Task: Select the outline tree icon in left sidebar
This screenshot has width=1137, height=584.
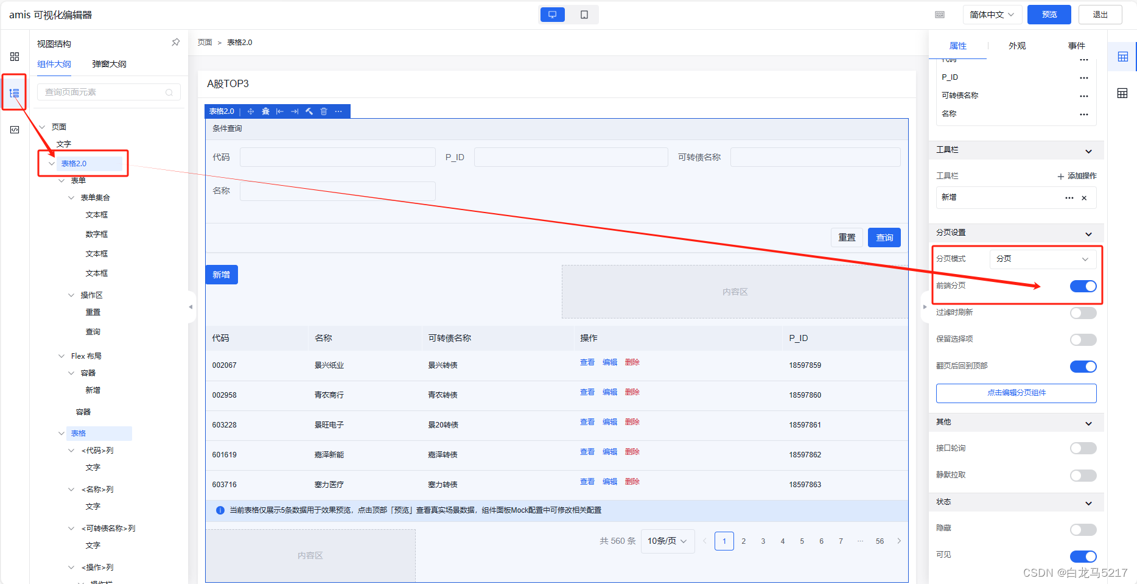Action: coord(14,93)
